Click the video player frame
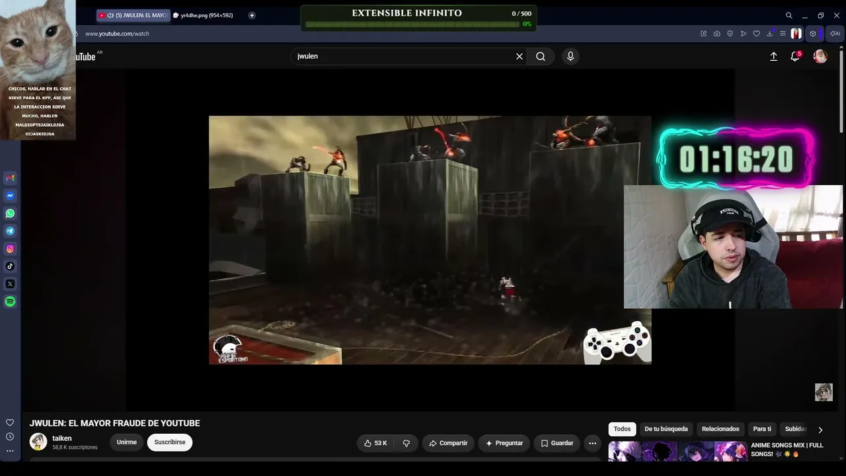Viewport: 846px width, 476px height. tap(430, 240)
